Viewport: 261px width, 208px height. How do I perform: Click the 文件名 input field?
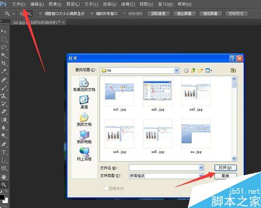click(164, 168)
